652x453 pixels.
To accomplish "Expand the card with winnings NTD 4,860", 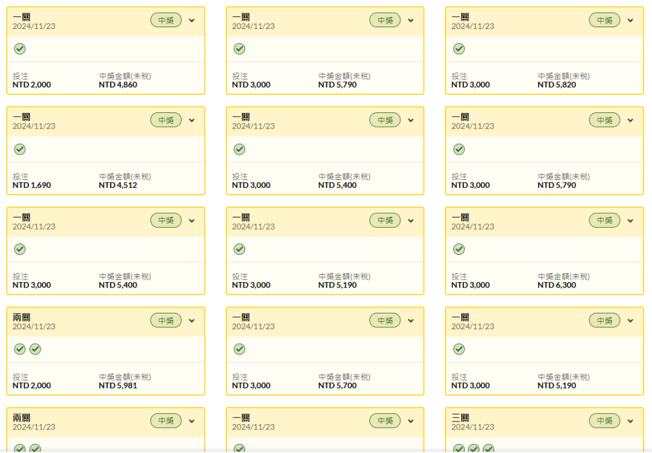I will pos(192,21).
